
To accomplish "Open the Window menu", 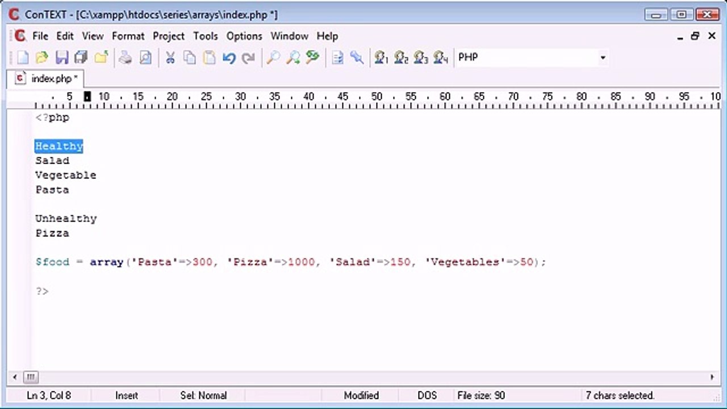I will tap(289, 36).
